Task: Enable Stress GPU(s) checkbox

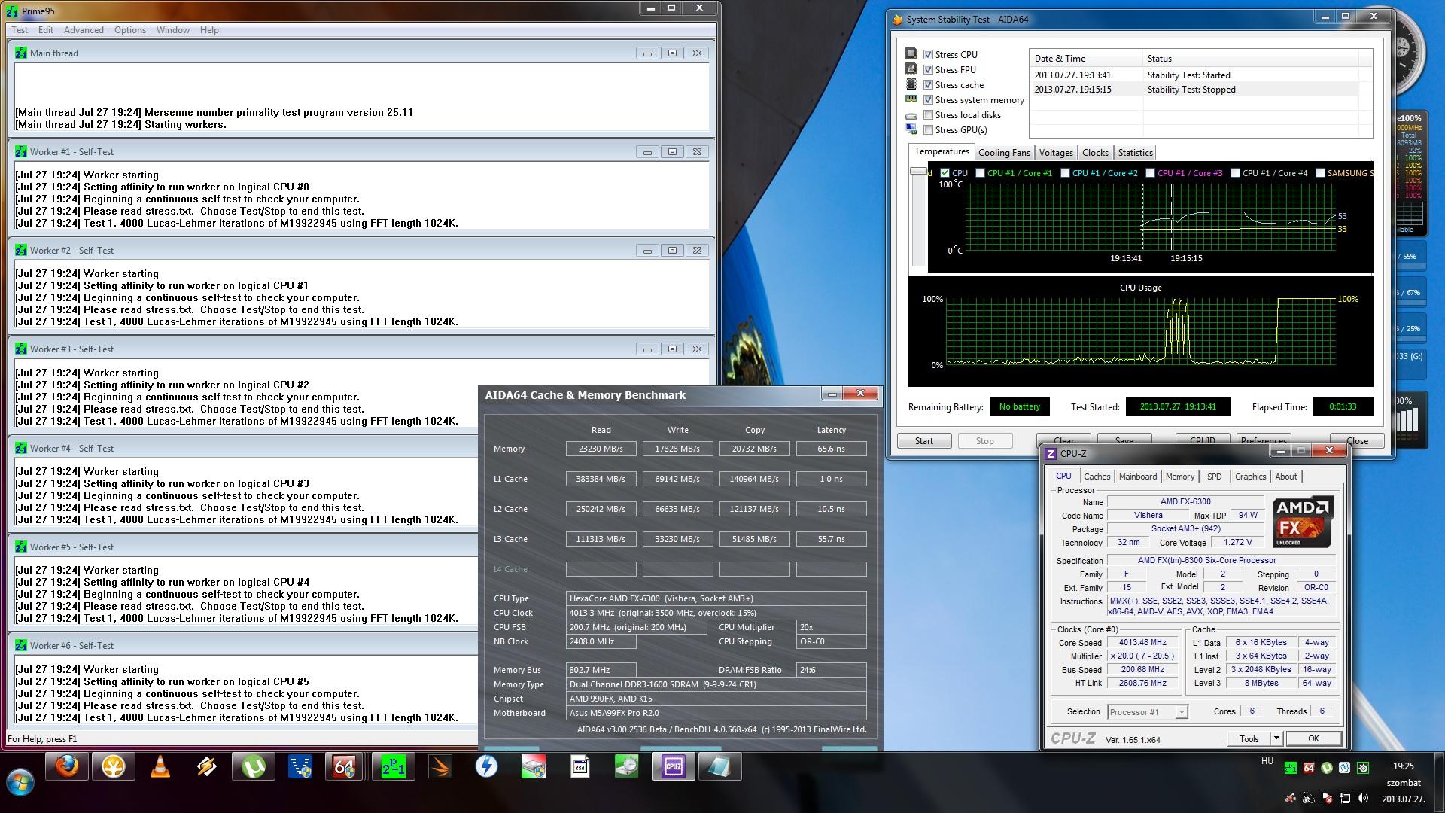Action: coord(929,129)
